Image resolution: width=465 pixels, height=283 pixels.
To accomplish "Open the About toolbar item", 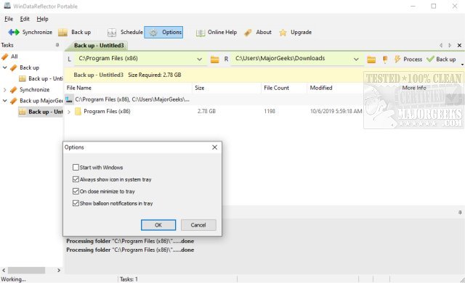I will [258, 32].
